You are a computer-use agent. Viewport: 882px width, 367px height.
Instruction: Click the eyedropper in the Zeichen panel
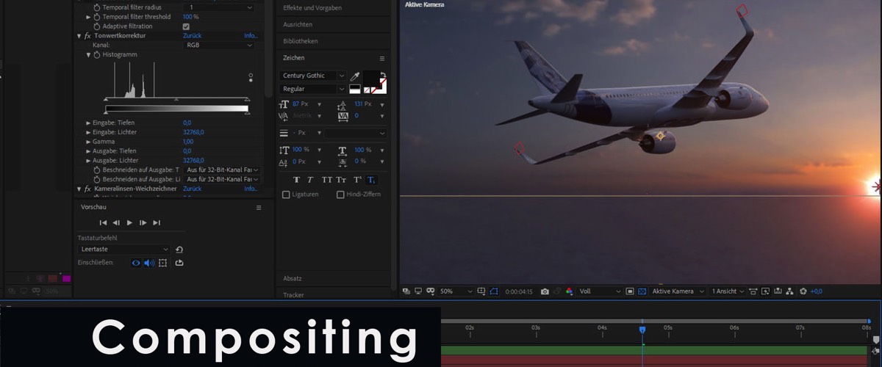(355, 76)
